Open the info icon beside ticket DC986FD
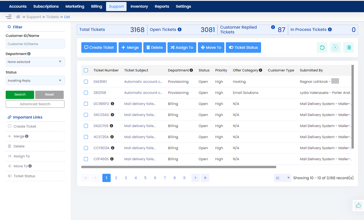The width and height of the screenshot is (364, 220). [112, 104]
